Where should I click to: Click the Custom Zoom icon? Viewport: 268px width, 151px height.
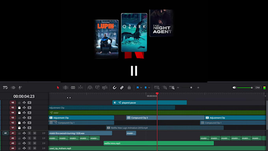172,88
